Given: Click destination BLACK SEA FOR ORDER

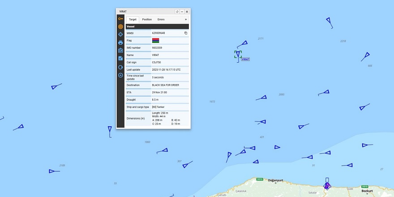Looking at the screenshot, I should pos(166,85).
